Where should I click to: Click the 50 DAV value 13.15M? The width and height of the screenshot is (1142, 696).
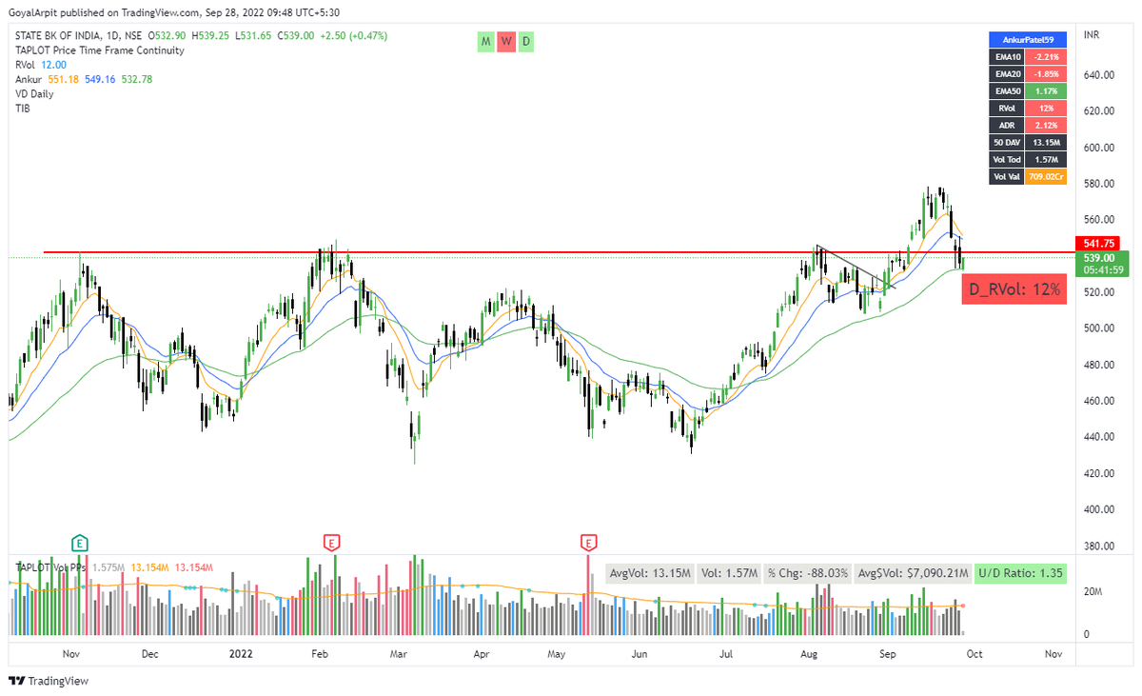pyautogui.click(x=1047, y=143)
